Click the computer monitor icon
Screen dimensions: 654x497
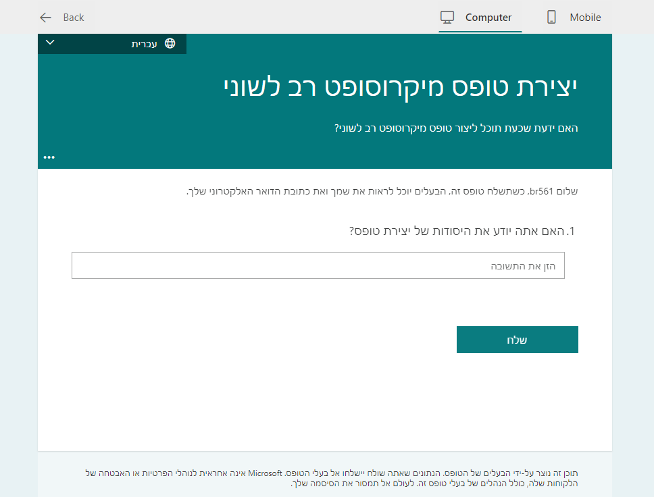[x=447, y=17]
